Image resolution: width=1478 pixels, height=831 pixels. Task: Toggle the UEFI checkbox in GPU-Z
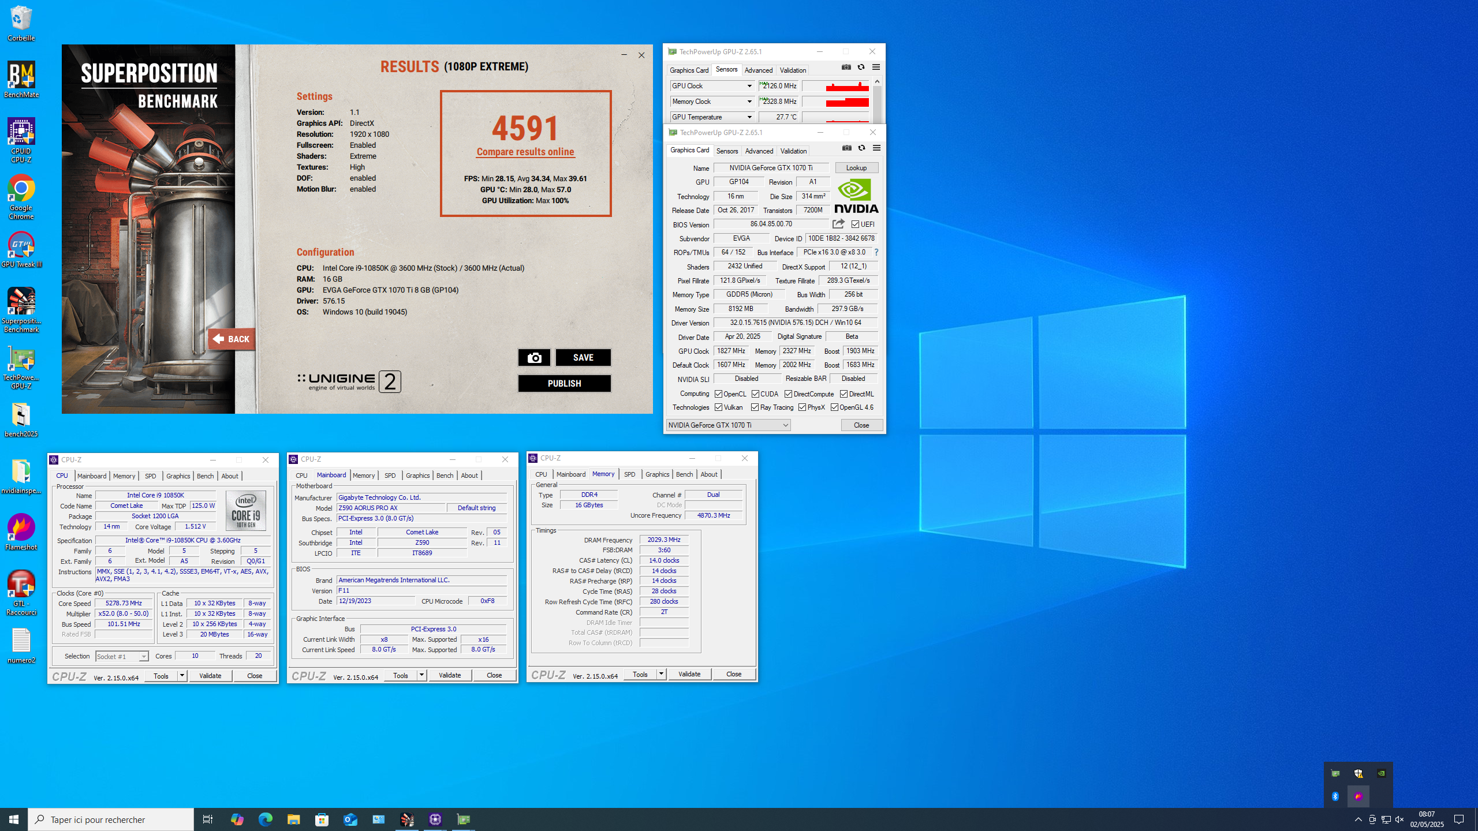coord(855,224)
